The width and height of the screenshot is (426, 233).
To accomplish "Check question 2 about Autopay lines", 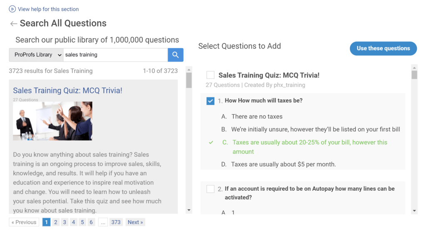I will coord(211,189).
